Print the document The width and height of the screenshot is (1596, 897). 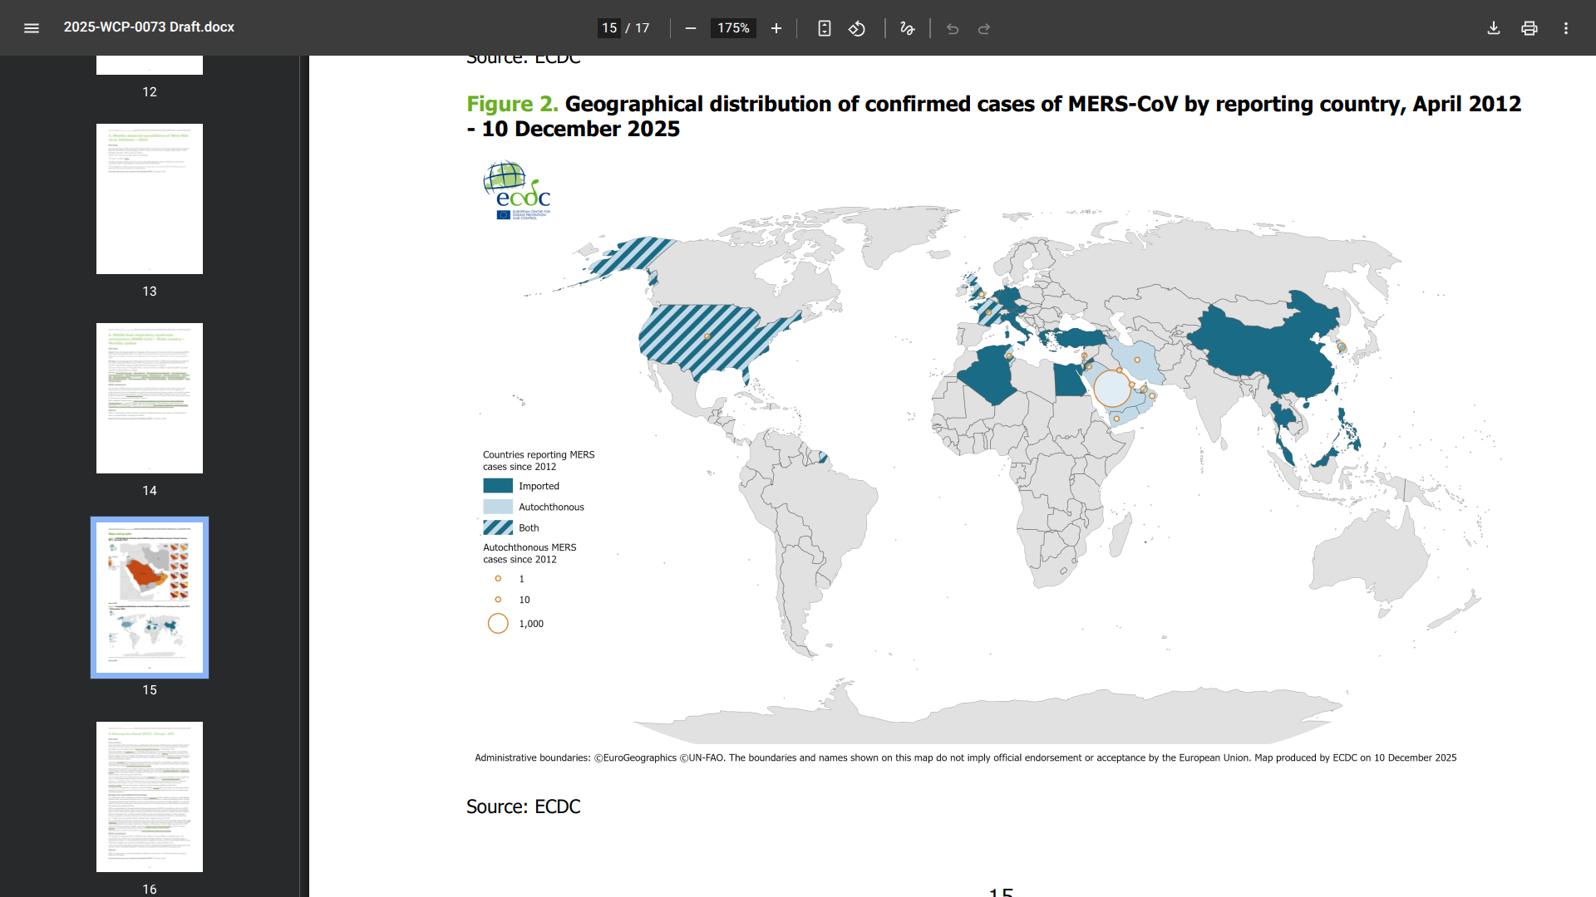1529,28
